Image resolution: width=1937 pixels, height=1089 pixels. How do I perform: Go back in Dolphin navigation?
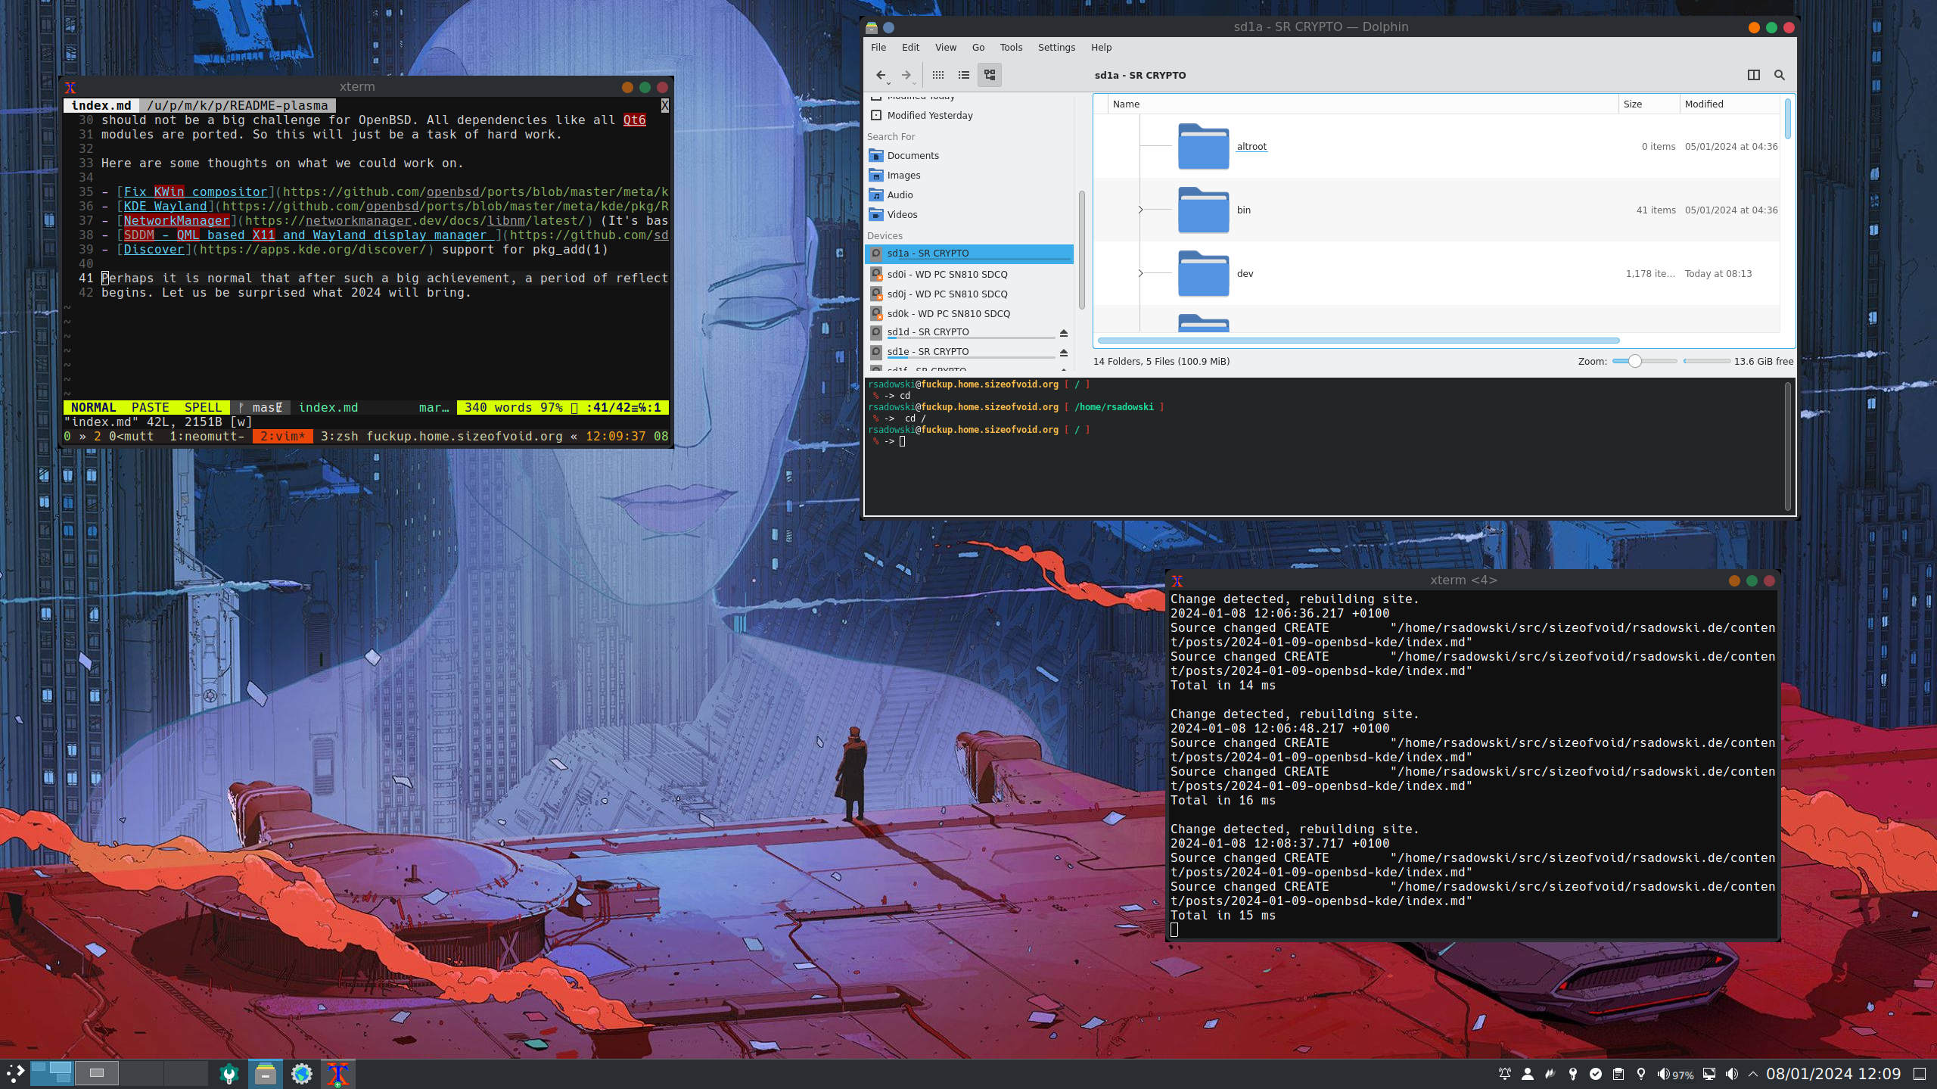880,75
